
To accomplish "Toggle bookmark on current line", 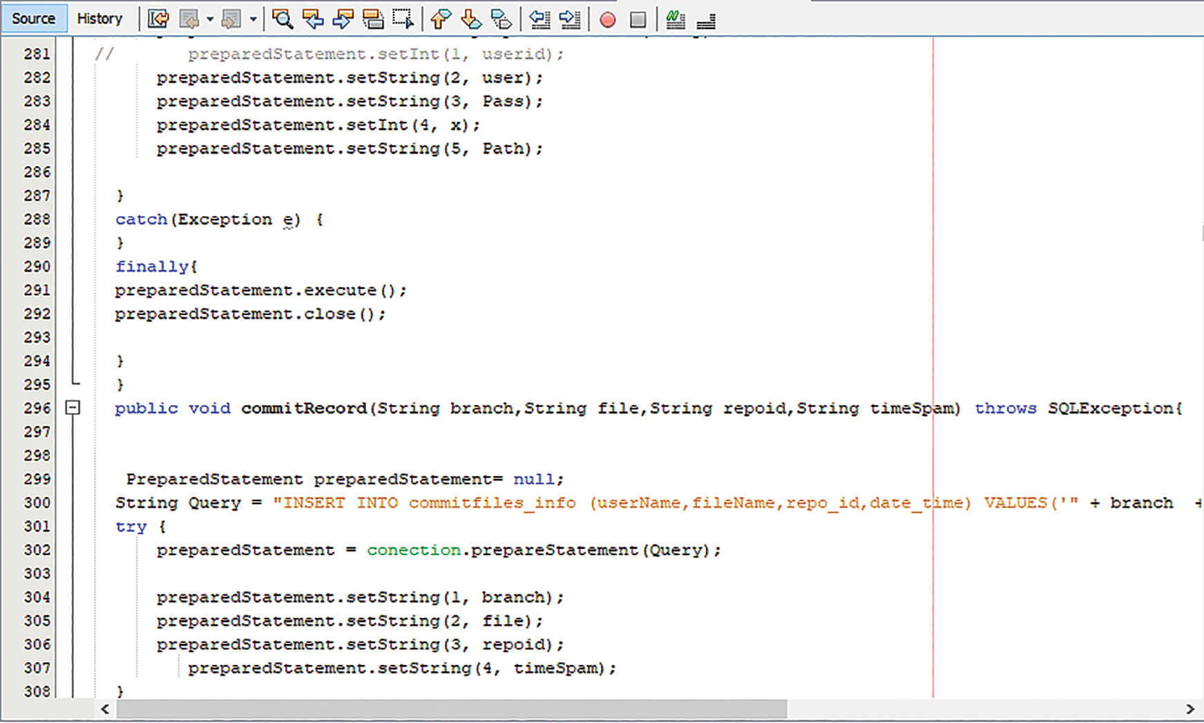I will pyautogui.click(x=501, y=19).
